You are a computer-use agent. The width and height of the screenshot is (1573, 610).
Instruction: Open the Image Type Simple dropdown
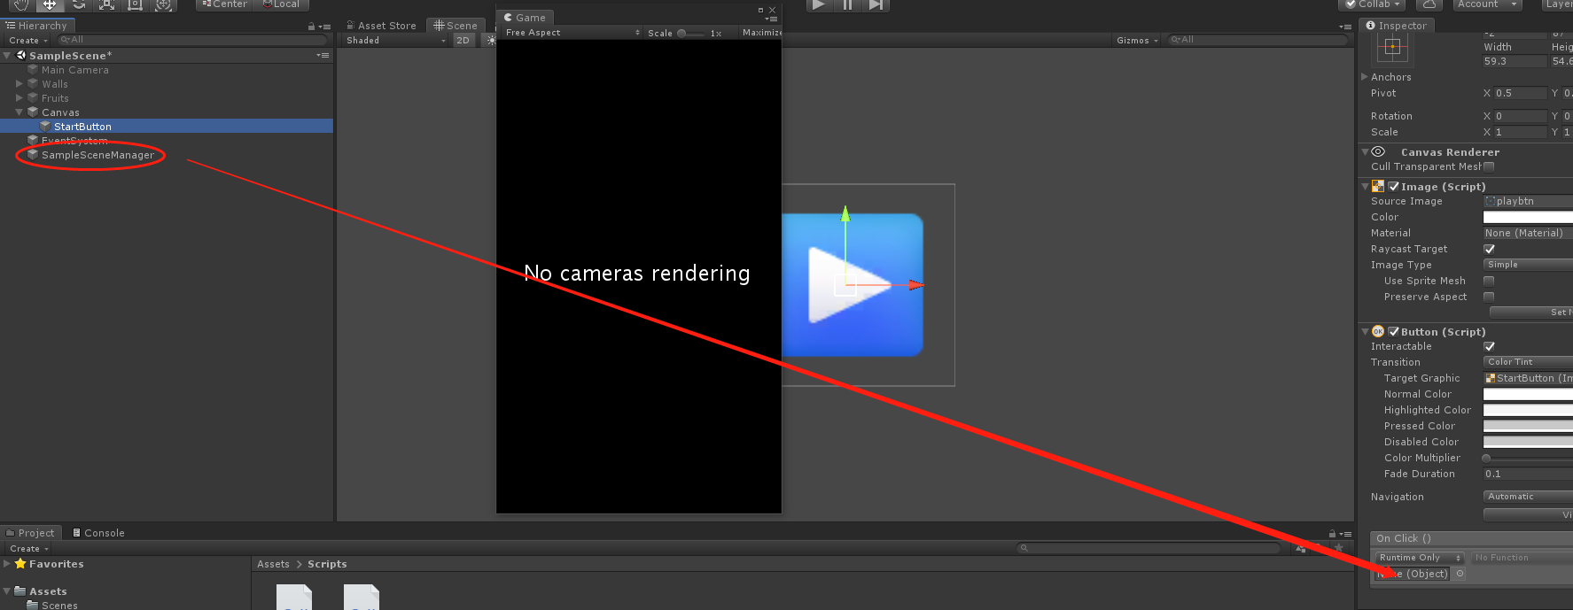1528,265
